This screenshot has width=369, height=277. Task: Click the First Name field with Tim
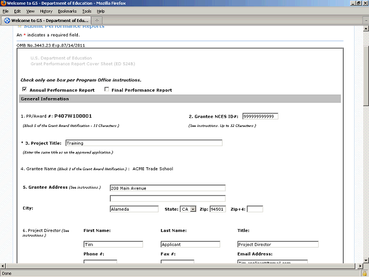click(113, 244)
